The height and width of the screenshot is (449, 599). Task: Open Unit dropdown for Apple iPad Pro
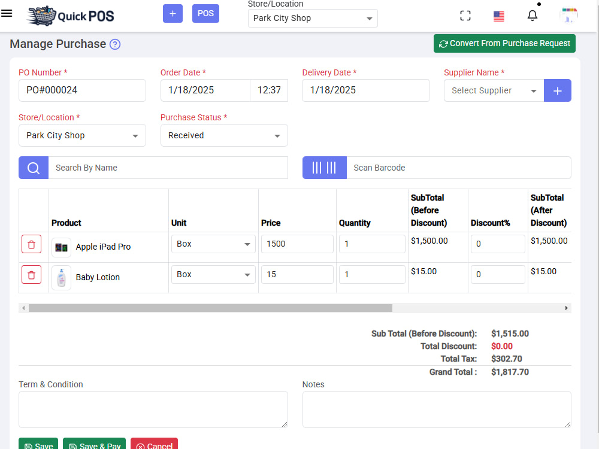213,244
